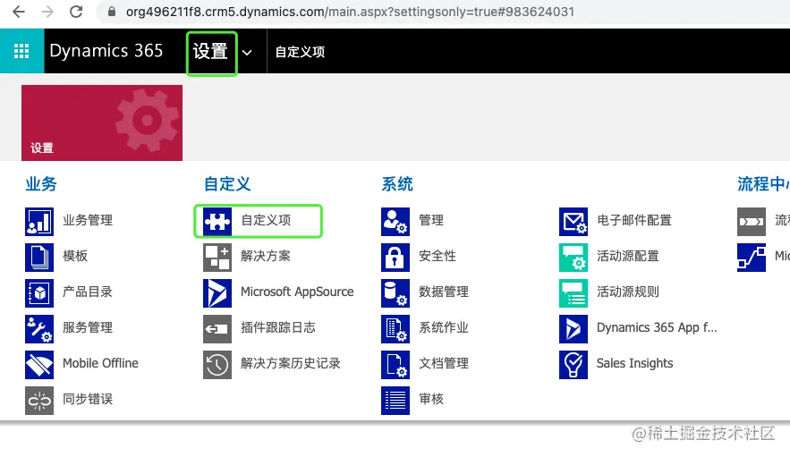Open the 业务管理 link
Image resolution: width=790 pixels, height=457 pixels.
point(88,220)
